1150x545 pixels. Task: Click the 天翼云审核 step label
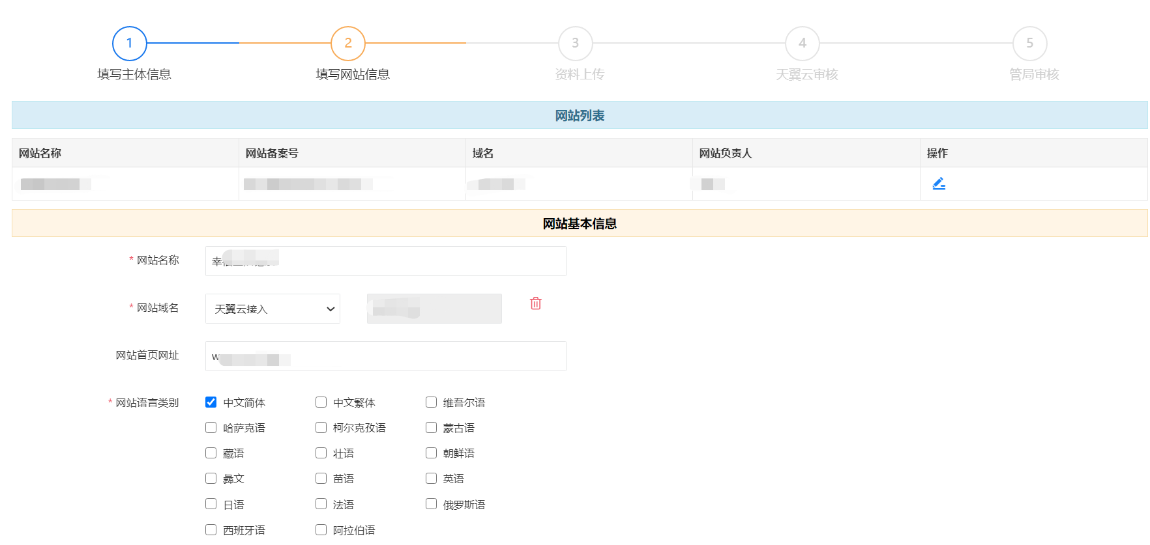click(x=807, y=74)
